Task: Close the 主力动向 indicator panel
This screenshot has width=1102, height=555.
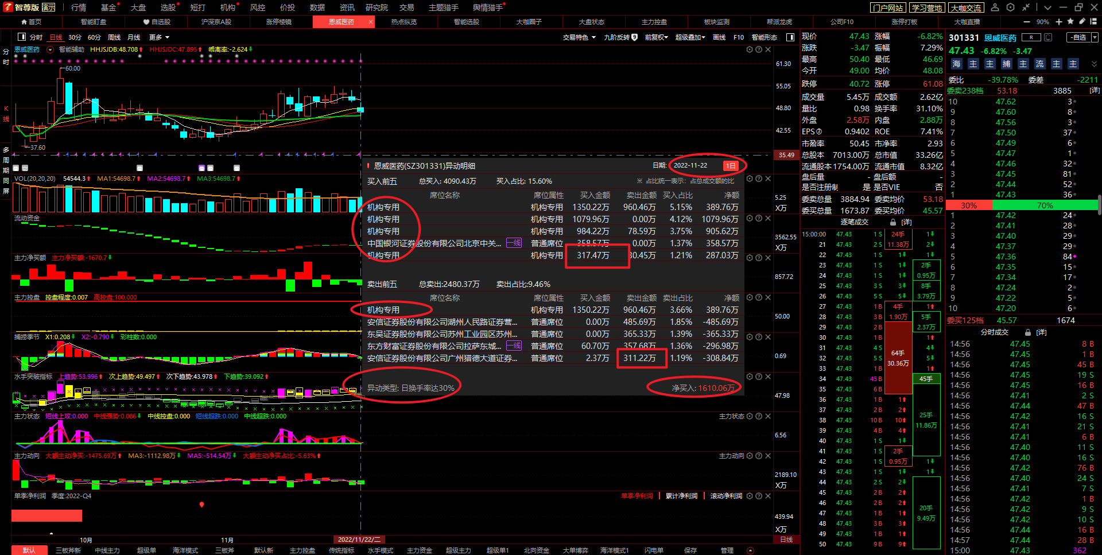Action: click(768, 456)
